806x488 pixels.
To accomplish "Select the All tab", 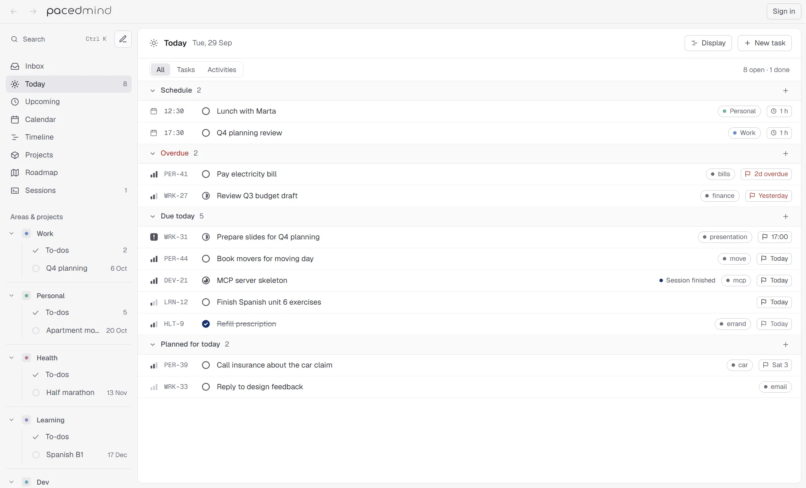I will [x=161, y=70].
